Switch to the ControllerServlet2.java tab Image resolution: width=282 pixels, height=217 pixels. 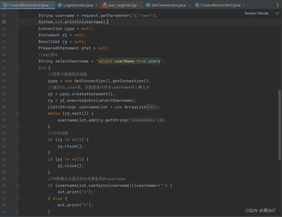coord(28,5)
